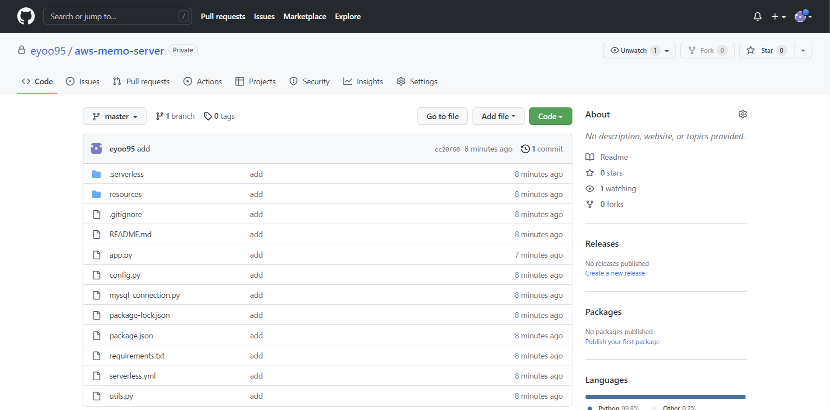Open the aws-memo-server repository link
Viewport: 830px width, 410px height.
point(119,51)
